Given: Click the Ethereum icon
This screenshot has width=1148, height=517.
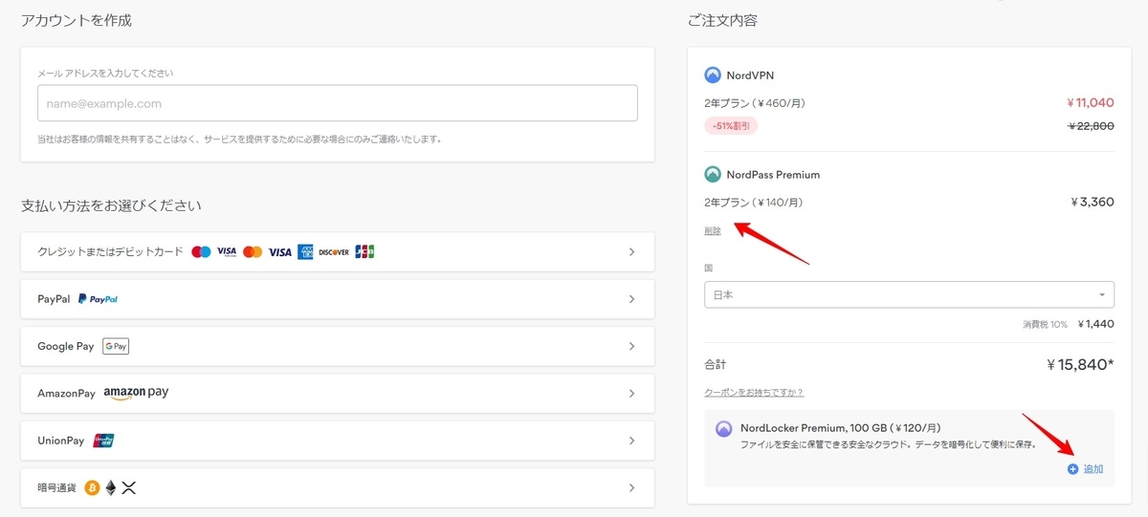Looking at the screenshot, I should pyautogui.click(x=111, y=487).
